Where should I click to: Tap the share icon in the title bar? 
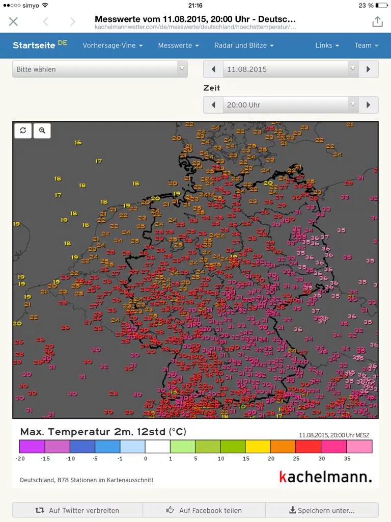(x=377, y=21)
